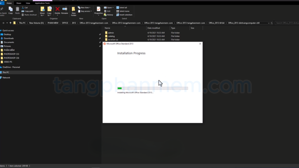
Task: Click Select all in the ribbon
Action: click(x=122, y=8)
